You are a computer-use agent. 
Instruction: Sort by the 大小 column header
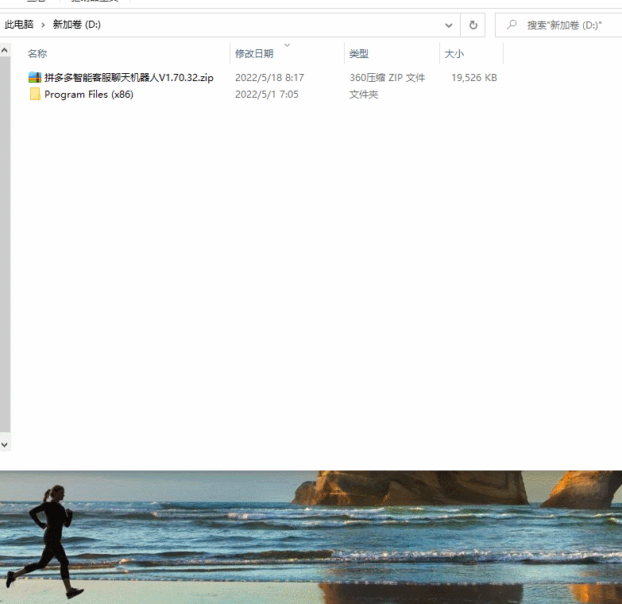click(x=454, y=53)
